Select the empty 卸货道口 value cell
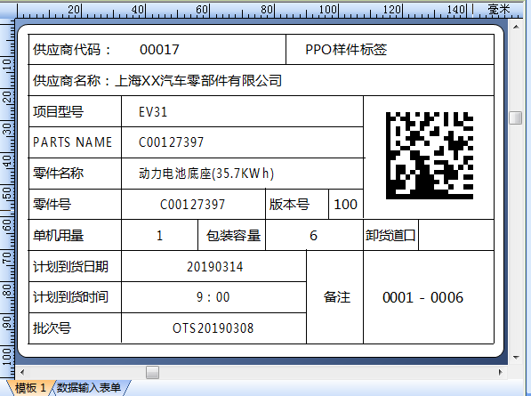531x396 pixels. coord(456,235)
